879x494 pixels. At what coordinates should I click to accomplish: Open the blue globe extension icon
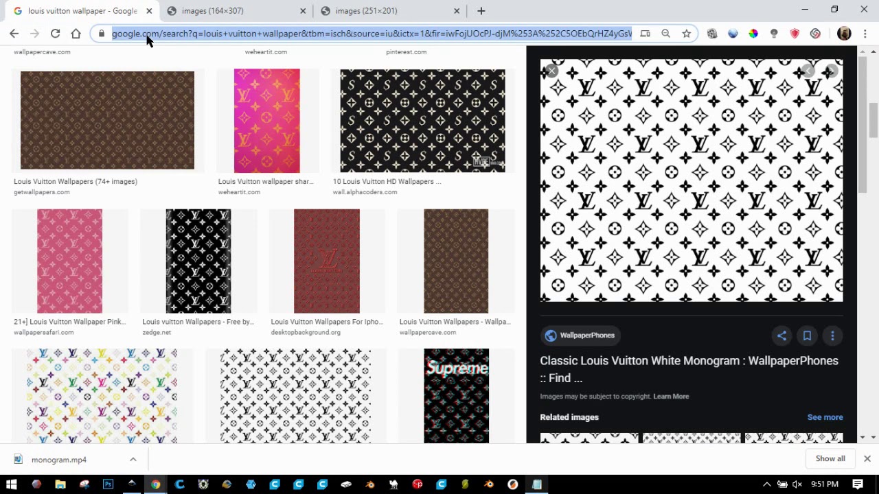pos(733,33)
